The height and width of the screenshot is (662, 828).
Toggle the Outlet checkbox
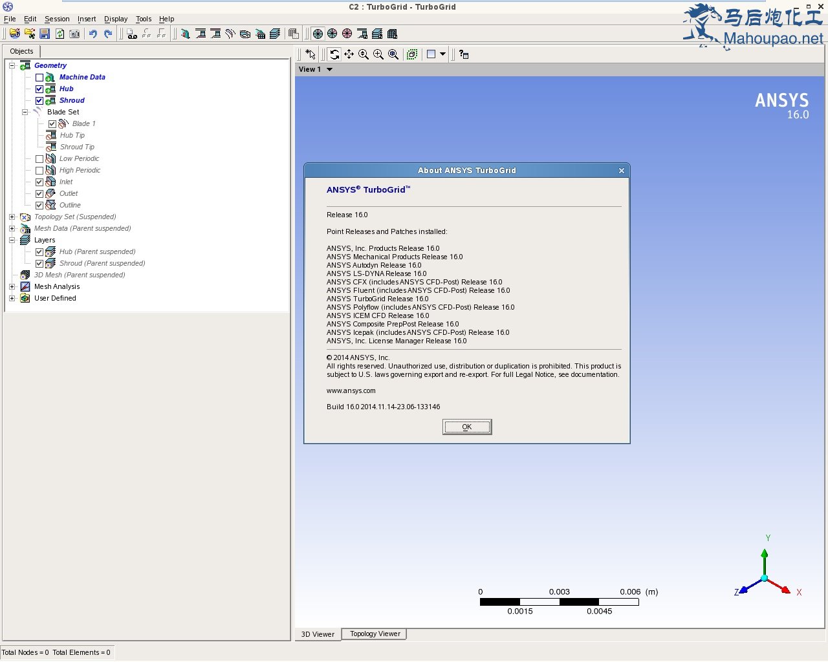point(39,194)
